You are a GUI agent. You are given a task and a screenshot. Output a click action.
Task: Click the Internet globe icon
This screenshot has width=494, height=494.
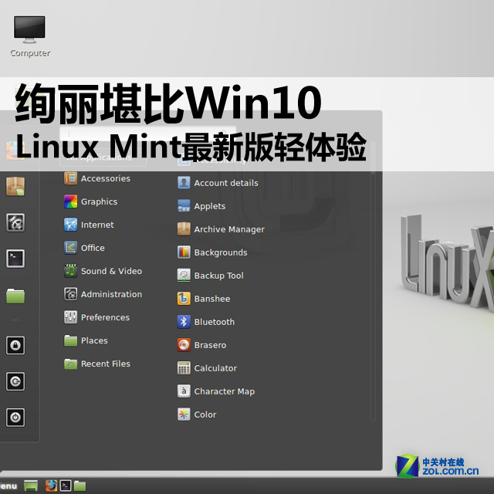click(70, 225)
